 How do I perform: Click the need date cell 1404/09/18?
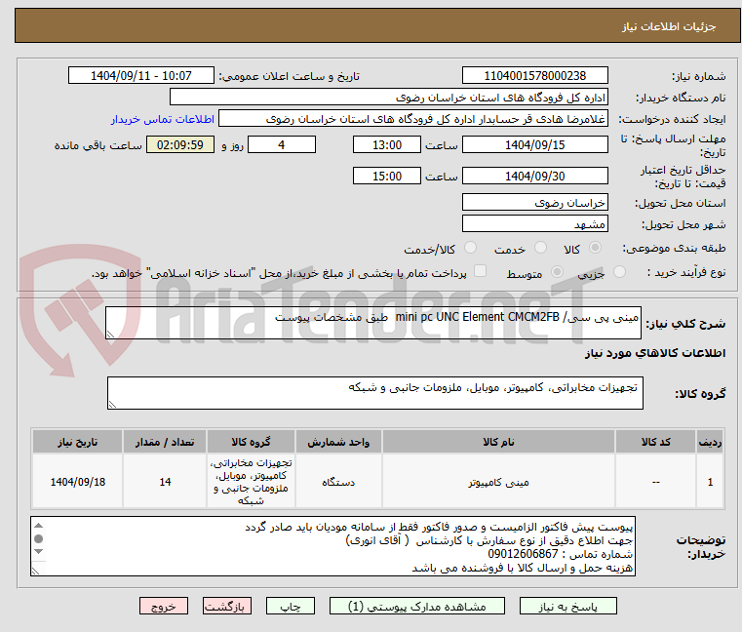coord(78,482)
